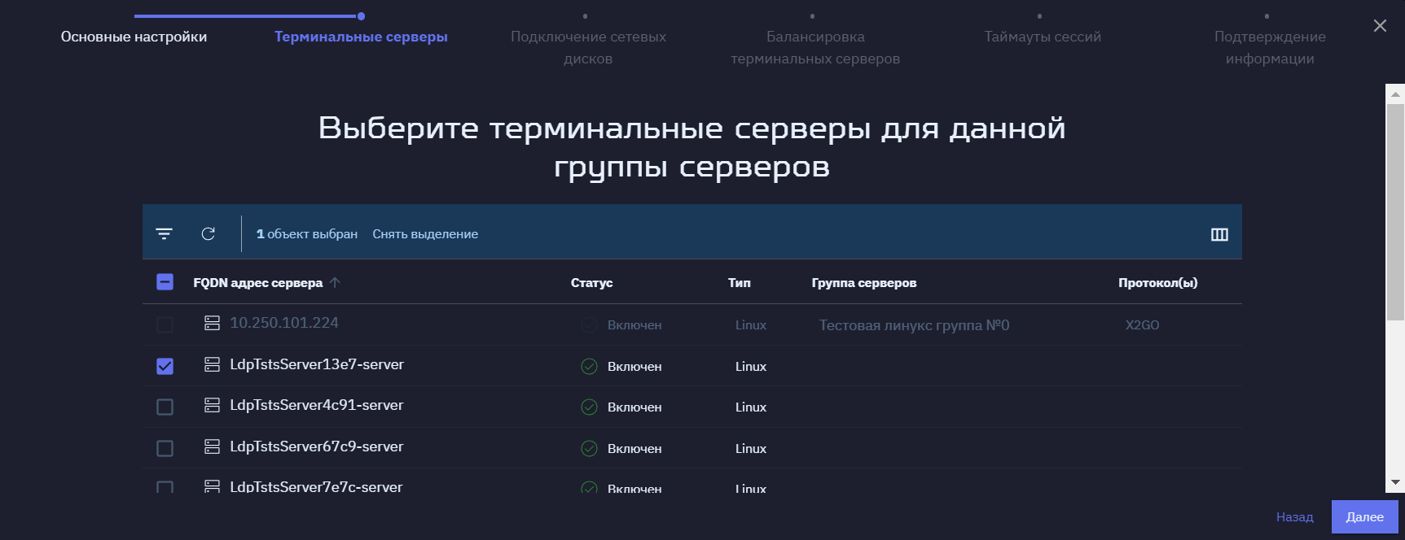The height and width of the screenshot is (540, 1405).
Task: Click server icon next to LdpTstsServer13e7-server
Action: tap(212, 364)
